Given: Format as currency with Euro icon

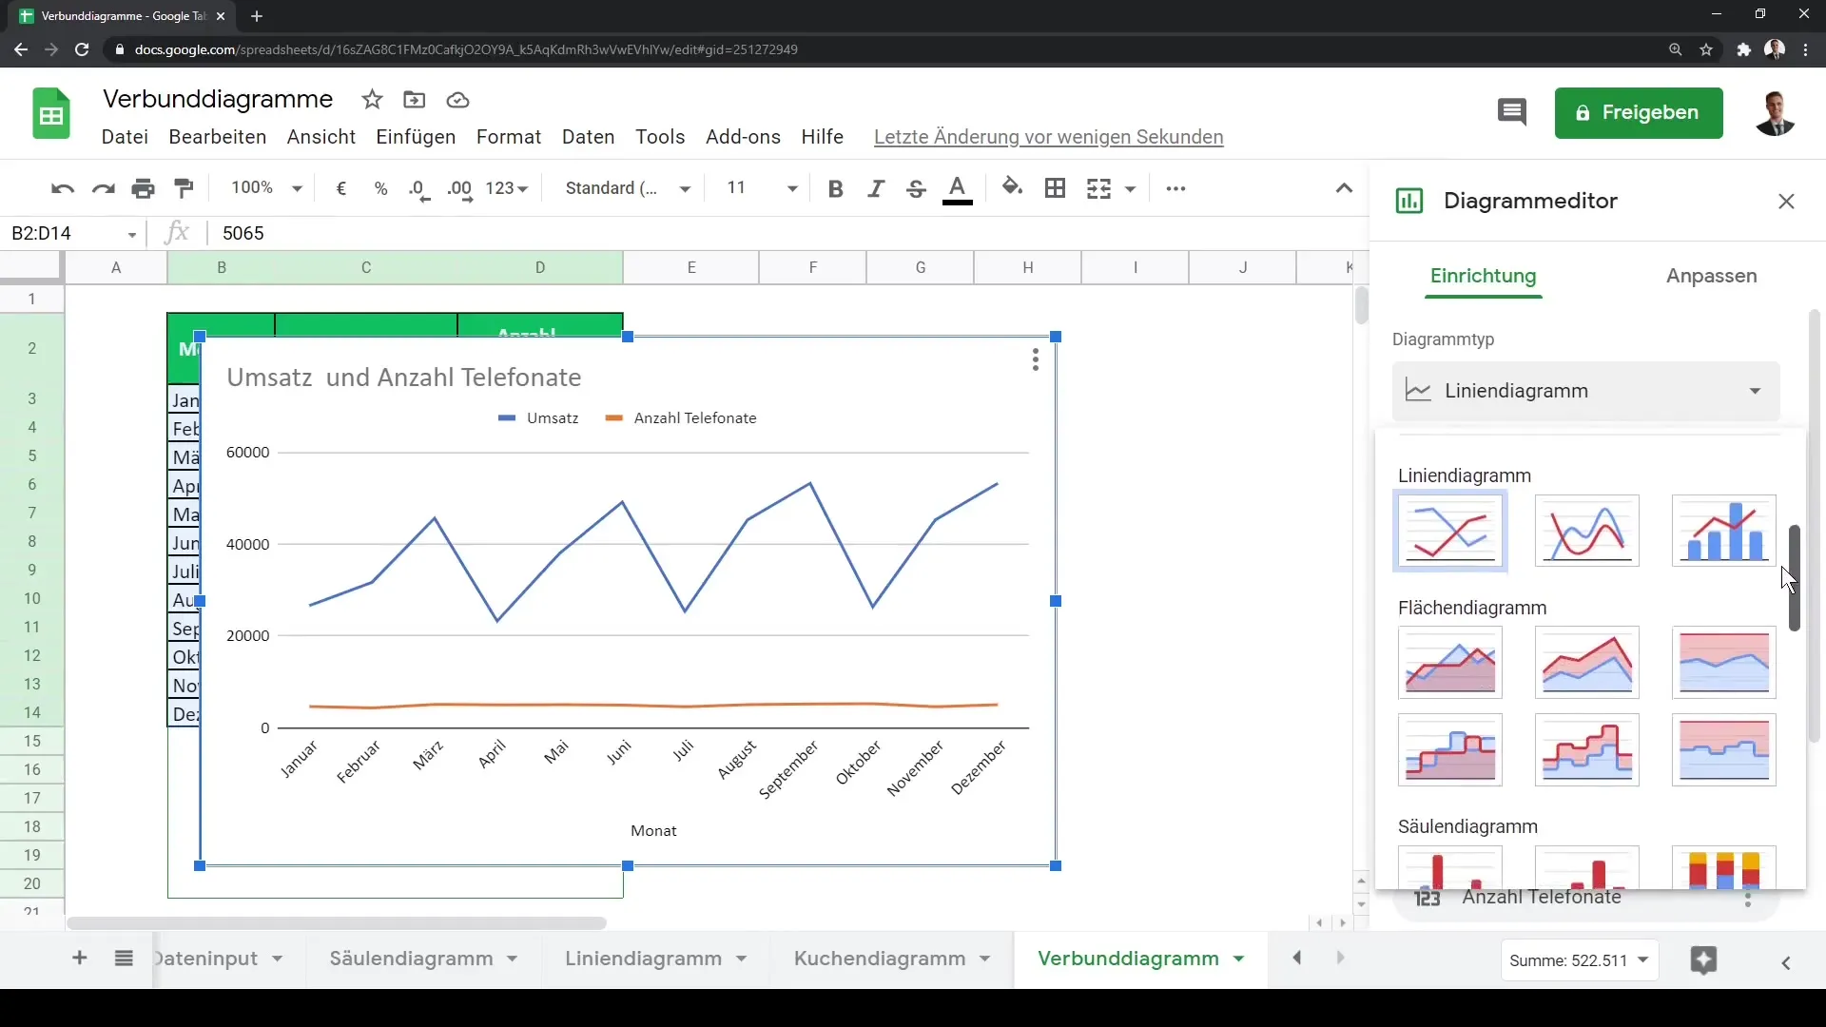Looking at the screenshot, I should pos(341,188).
